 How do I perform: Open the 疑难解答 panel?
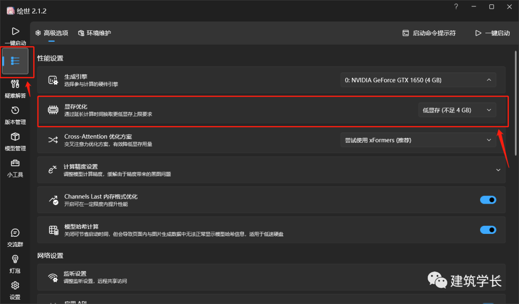[15, 89]
